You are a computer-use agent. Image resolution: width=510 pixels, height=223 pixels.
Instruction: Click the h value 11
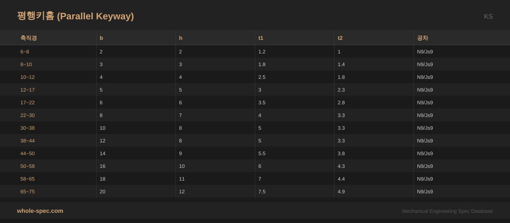182,179
